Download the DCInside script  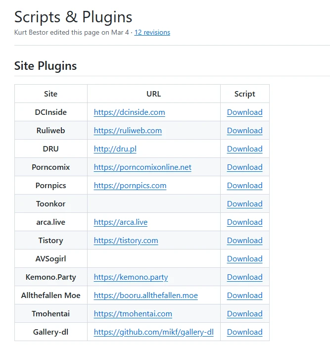244,112
